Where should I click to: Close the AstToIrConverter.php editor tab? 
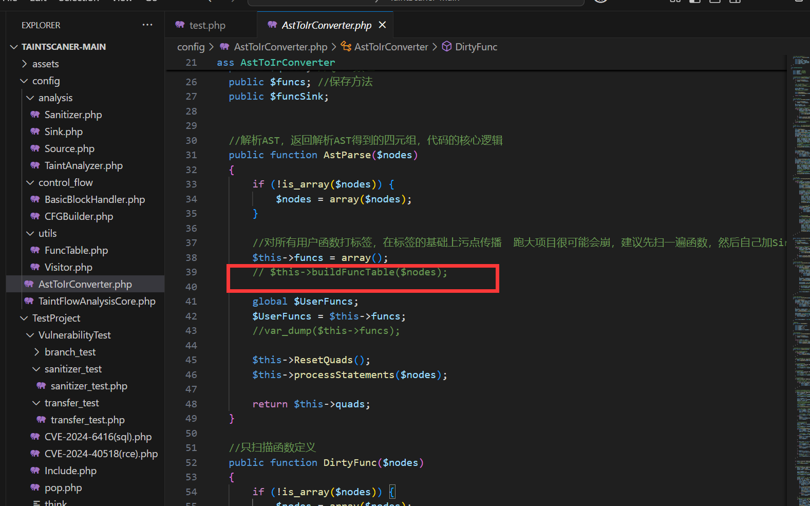coord(382,25)
